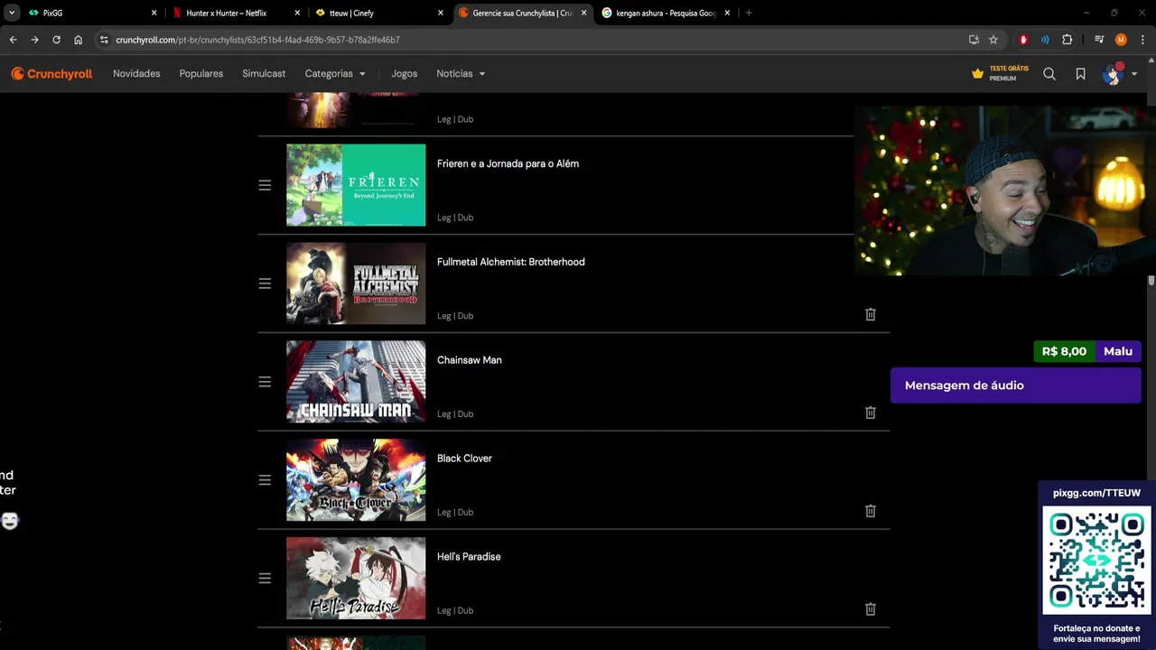This screenshot has height=650, width=1156.
Task: Switch to Hunter x Hunter Netflix tab
Action: click(x=237, y=13)
